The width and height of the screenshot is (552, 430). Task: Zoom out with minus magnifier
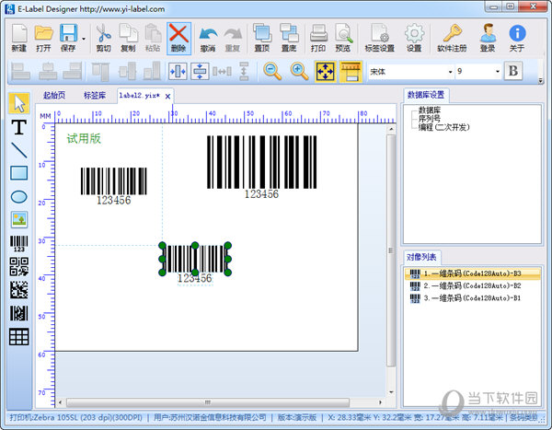(x=272, y=72)
